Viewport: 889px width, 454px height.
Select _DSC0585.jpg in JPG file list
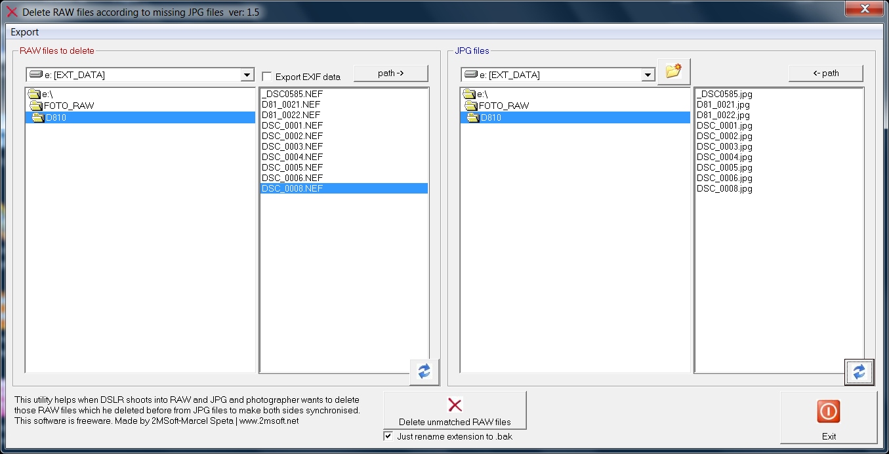click(779, 94)
